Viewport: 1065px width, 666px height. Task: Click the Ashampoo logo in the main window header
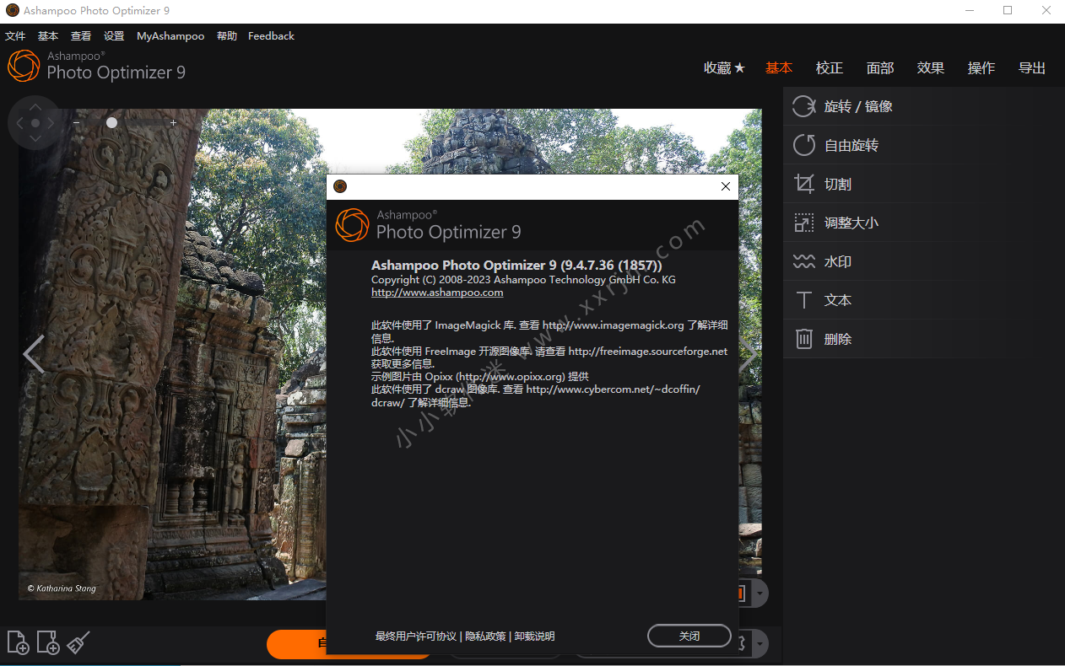coord(24,66)
